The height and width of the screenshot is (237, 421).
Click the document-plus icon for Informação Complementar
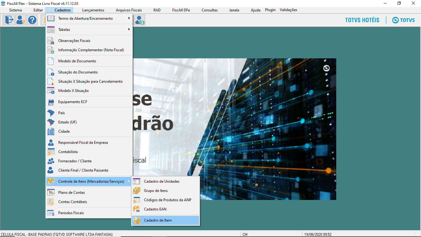(51, 50)
